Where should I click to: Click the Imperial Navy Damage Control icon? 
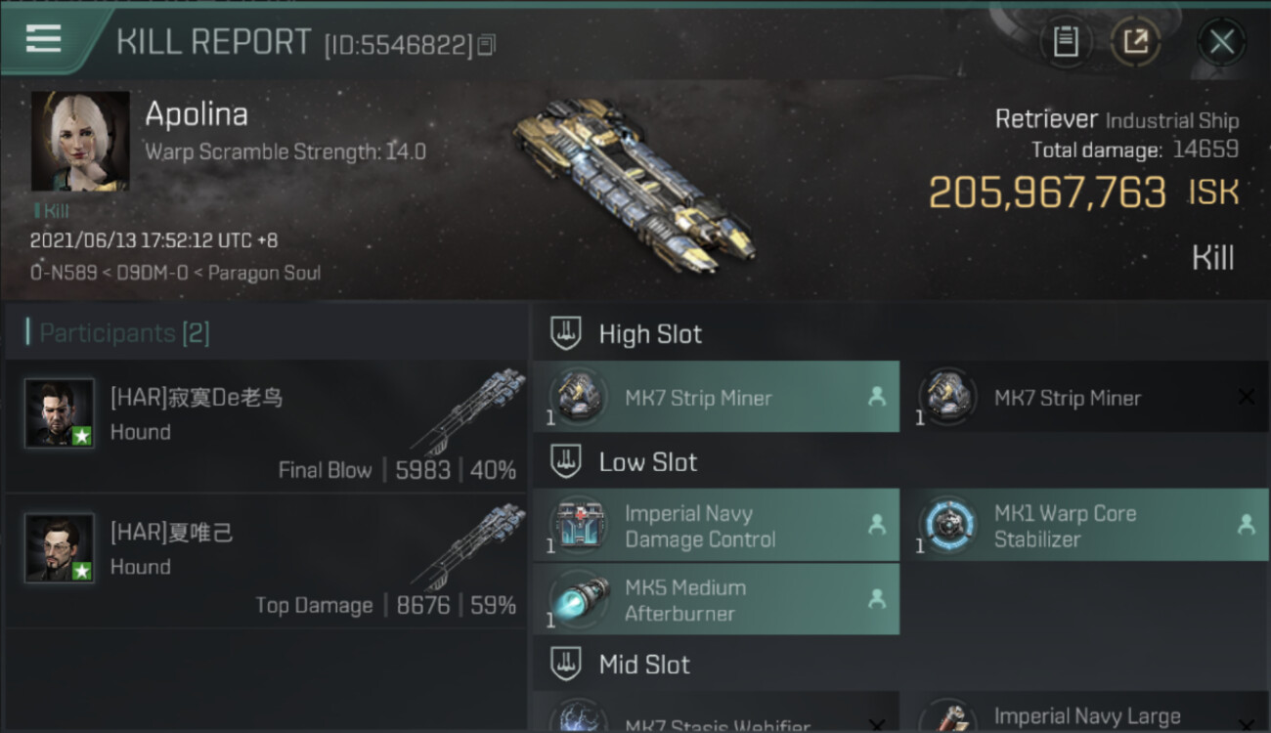point(579,526)
